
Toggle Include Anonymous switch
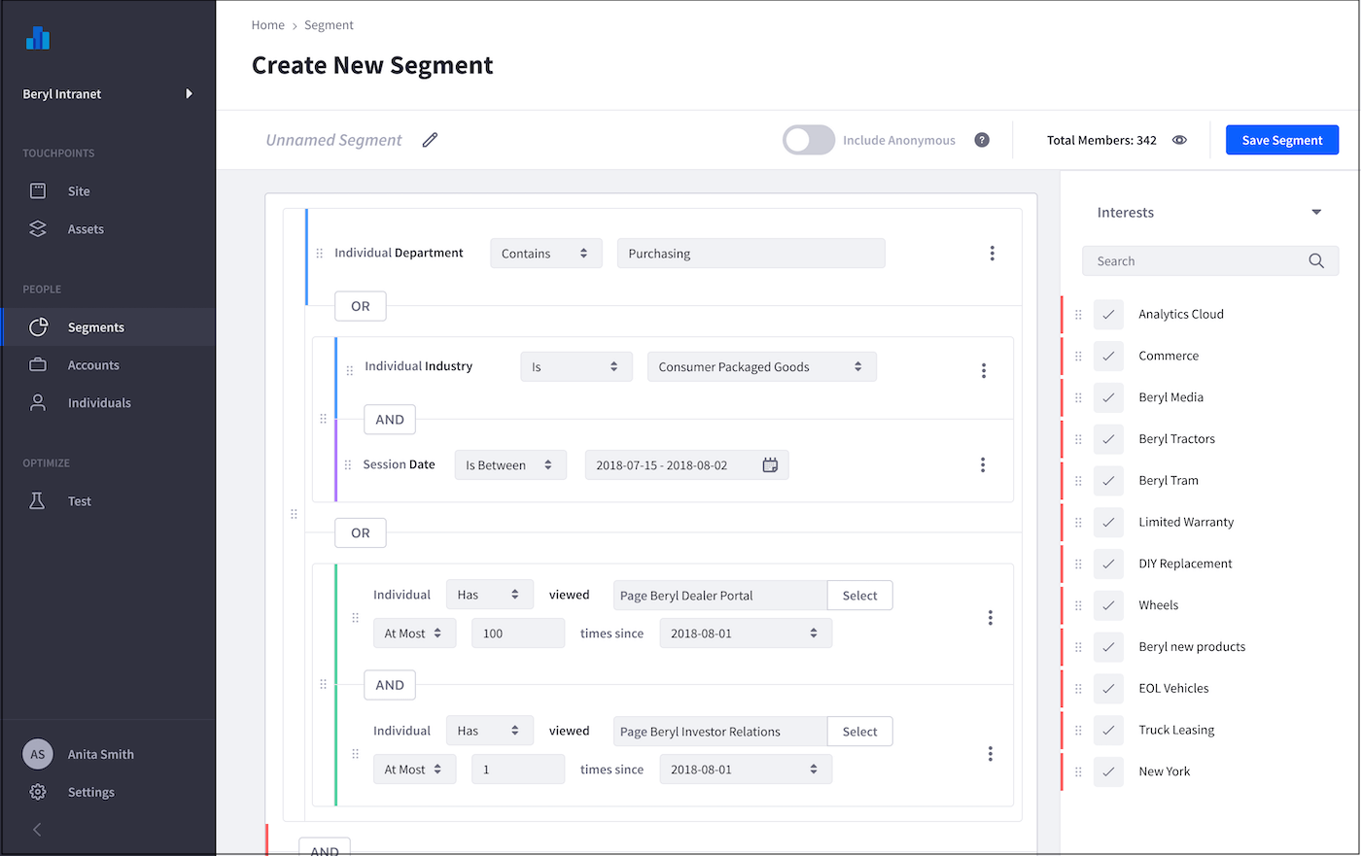coord(809,140)
